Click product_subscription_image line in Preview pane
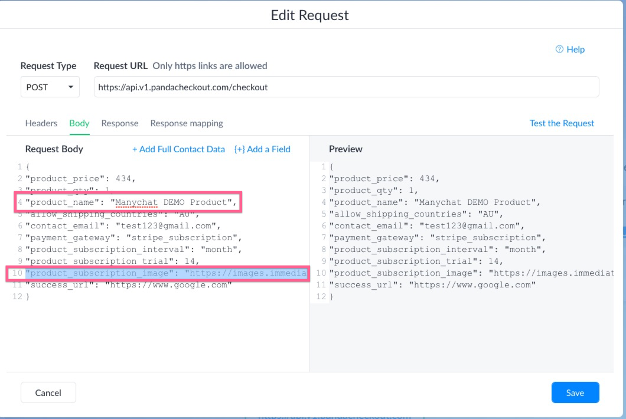The image size is (626, 419). (x=471, y=273)
